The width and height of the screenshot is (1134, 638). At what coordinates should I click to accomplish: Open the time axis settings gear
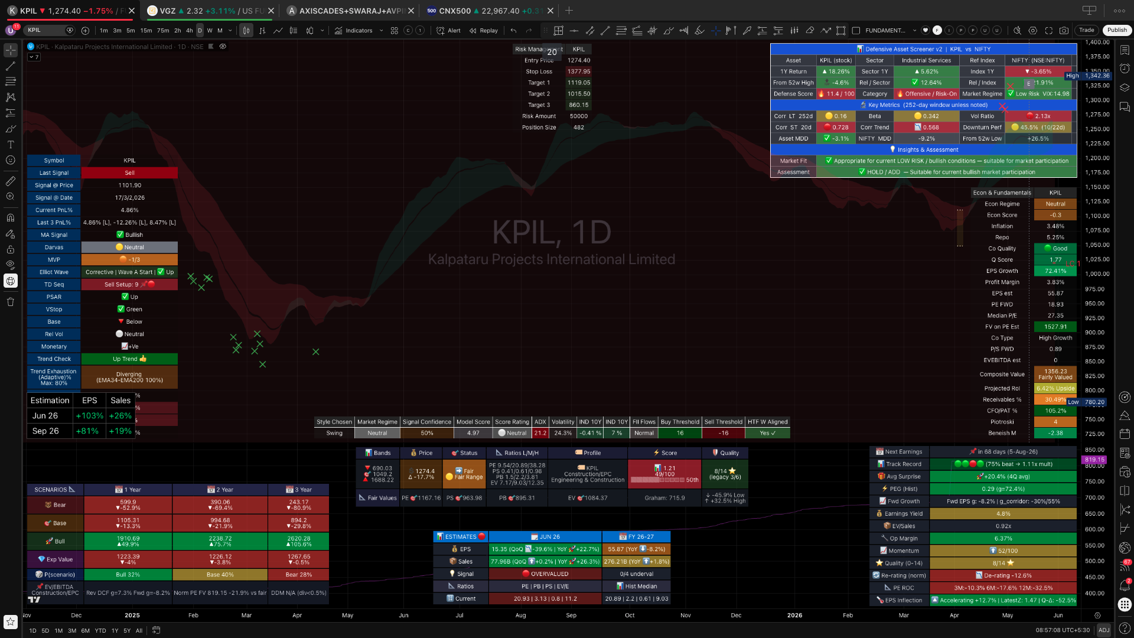point(1097,615)
